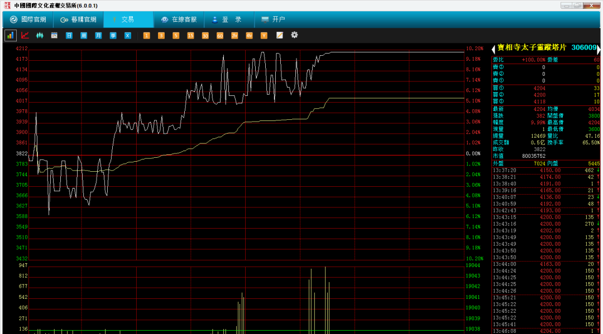Open the 在線客服 tab

(x=179, y=19)
